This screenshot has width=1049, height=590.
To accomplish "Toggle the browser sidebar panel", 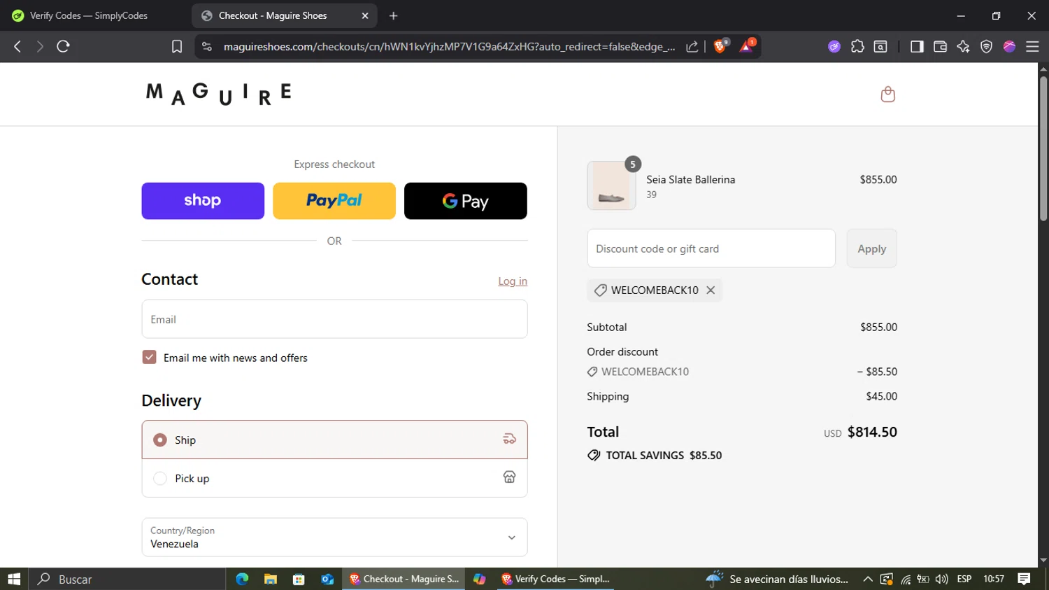I will coord(917,46).
